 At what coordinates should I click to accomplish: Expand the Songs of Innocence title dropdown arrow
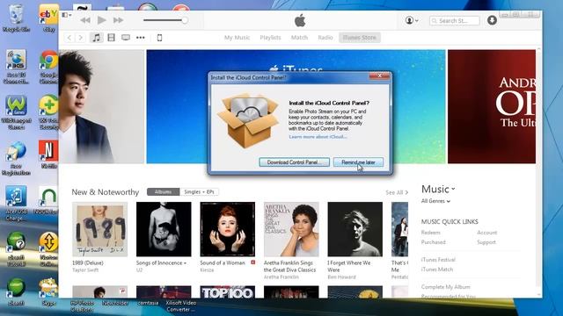(186, 263)
